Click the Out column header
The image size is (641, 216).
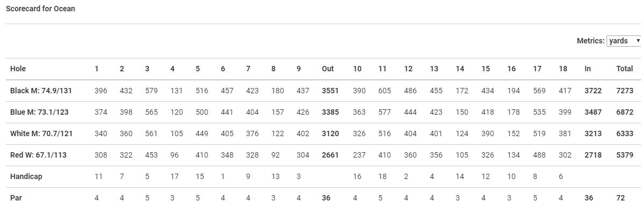tap(328, 69)
